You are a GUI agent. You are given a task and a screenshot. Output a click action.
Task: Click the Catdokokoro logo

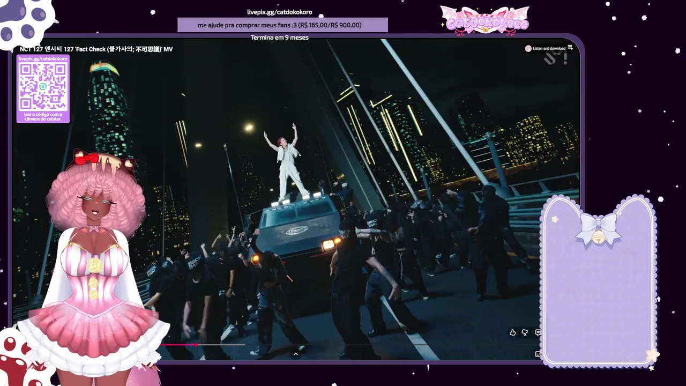485,21
